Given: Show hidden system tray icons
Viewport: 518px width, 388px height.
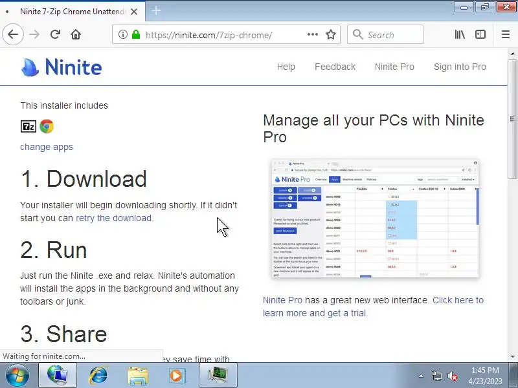Looking at the screenshot, I should pyautogui.click(x=421, y=376).
